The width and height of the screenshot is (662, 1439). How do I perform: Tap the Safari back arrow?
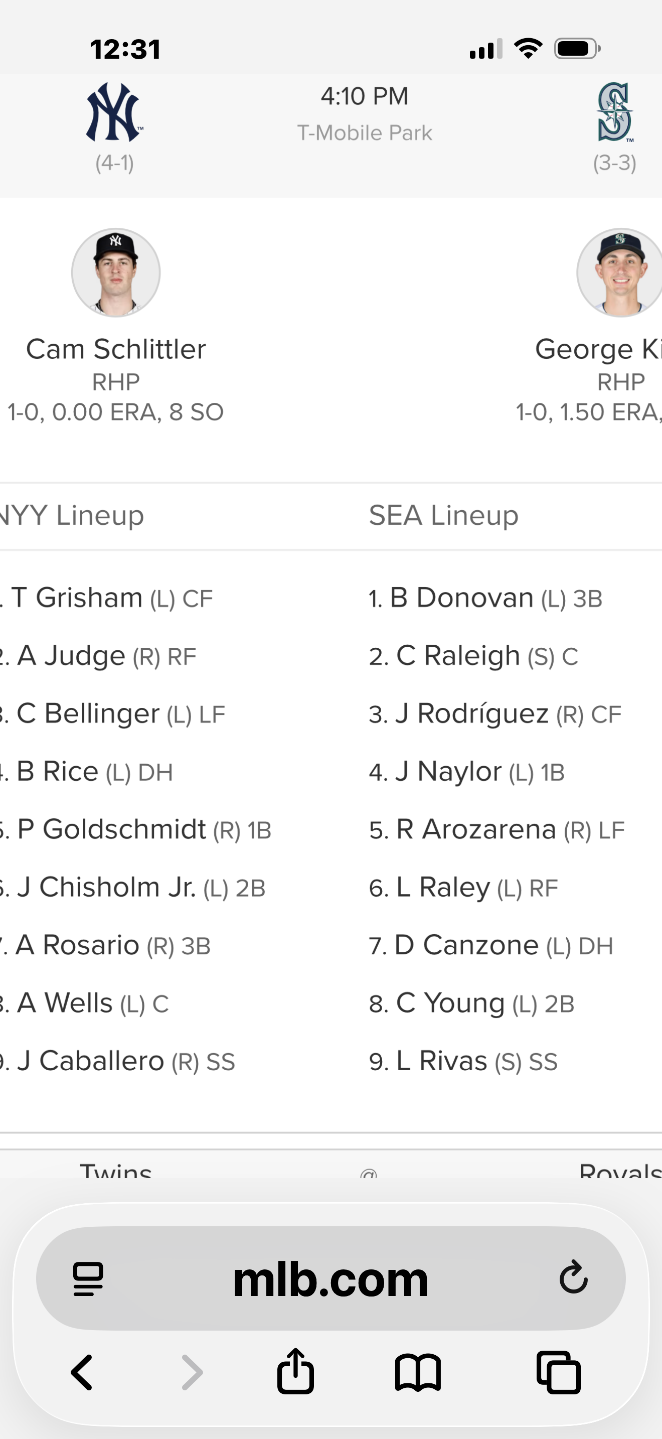tap(82, 1372)
